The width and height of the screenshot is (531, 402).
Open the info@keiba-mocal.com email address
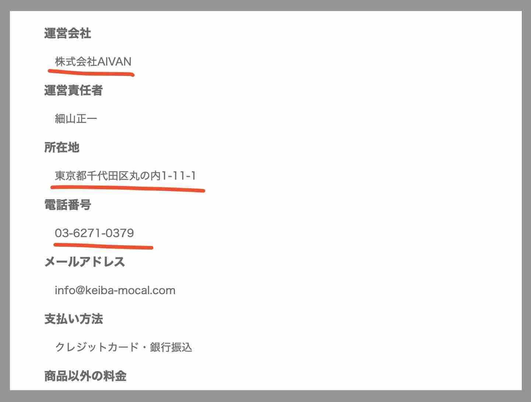click(x=115, y=290)
